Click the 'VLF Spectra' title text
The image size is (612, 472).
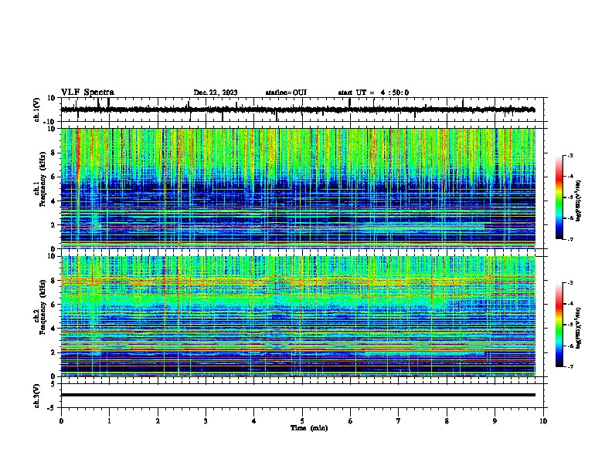[87, 93]
